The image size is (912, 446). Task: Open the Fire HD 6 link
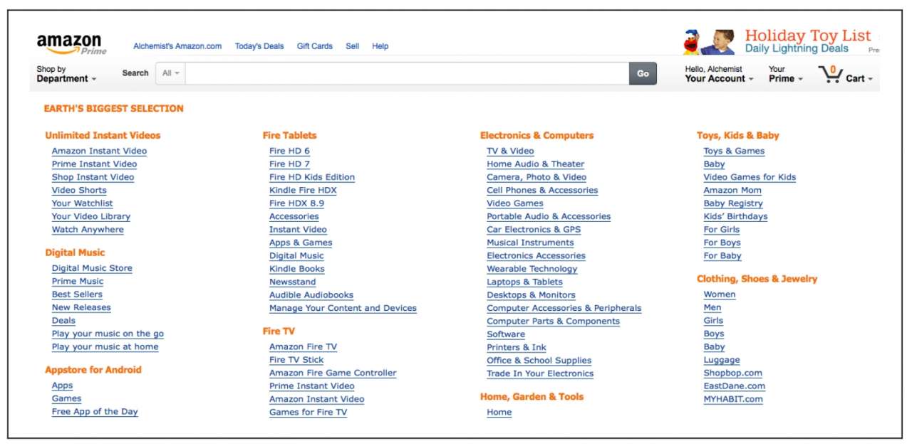(289, 151)
